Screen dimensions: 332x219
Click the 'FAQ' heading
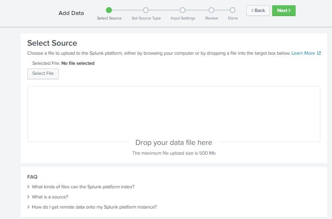point(33,177)
